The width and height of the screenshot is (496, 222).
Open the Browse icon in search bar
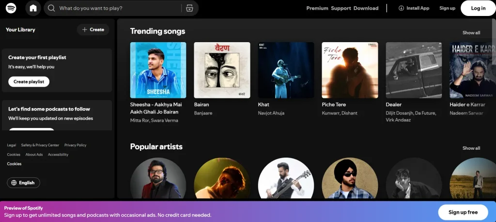click(189, 8)
